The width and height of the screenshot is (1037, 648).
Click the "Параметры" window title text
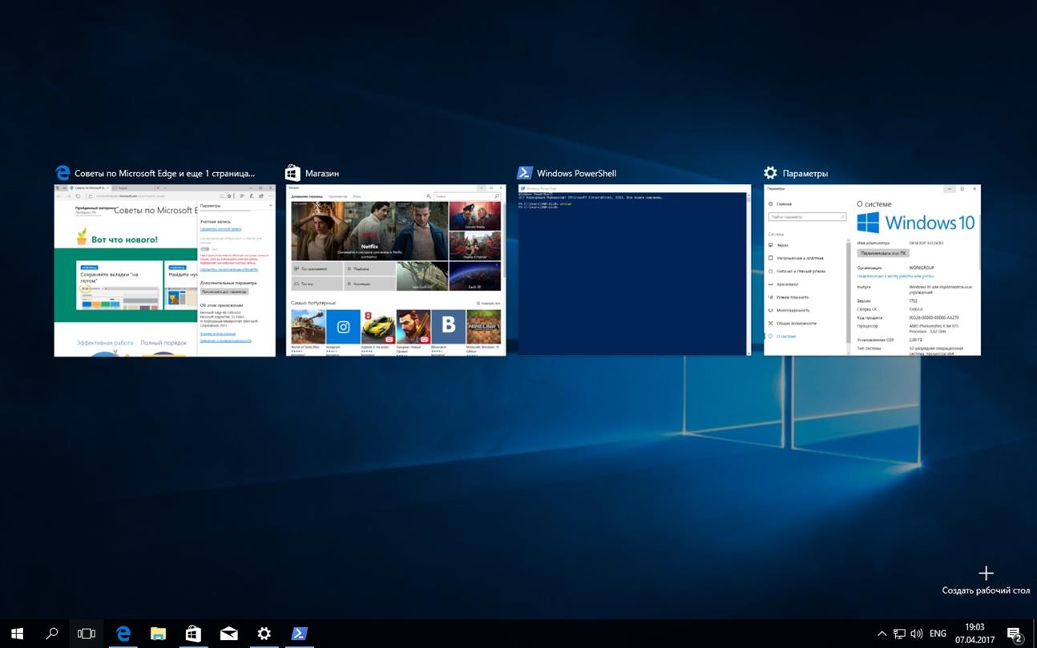point(805,173)
